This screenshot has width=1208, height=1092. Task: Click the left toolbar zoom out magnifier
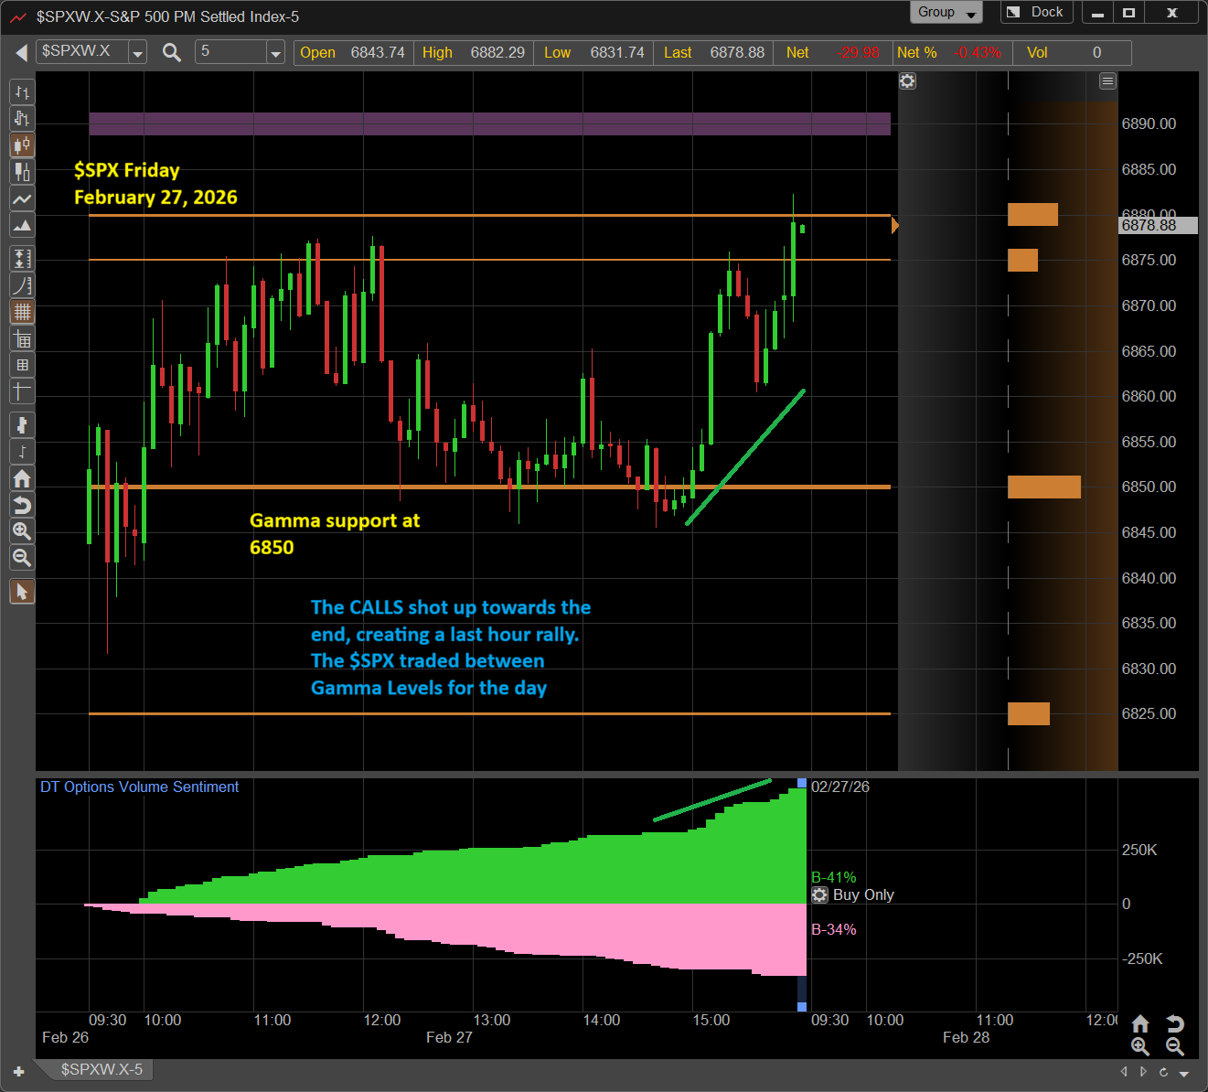click(x=22, y=558)
